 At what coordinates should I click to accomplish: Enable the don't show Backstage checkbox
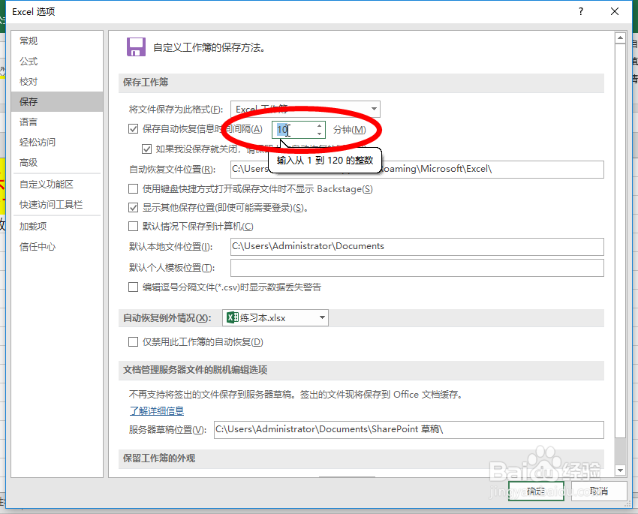133,188
